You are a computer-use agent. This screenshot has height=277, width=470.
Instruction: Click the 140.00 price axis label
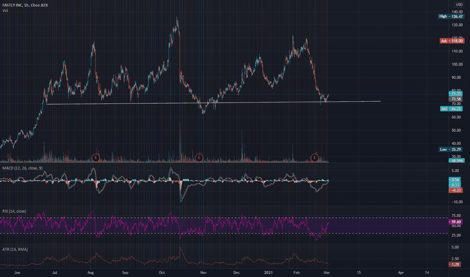(457, 12)
